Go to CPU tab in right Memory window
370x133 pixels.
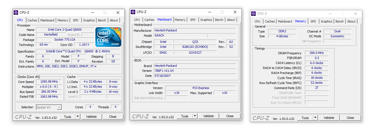pos(258,21)
